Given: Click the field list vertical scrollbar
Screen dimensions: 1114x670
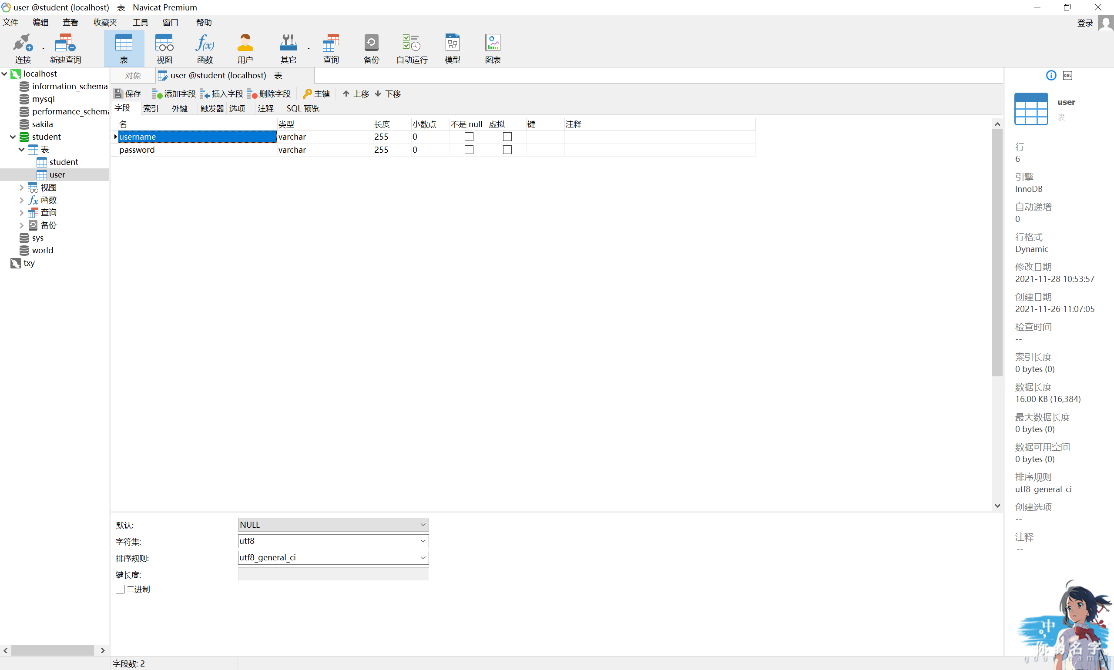Looking at the screenshot, I should coord(997,253).
